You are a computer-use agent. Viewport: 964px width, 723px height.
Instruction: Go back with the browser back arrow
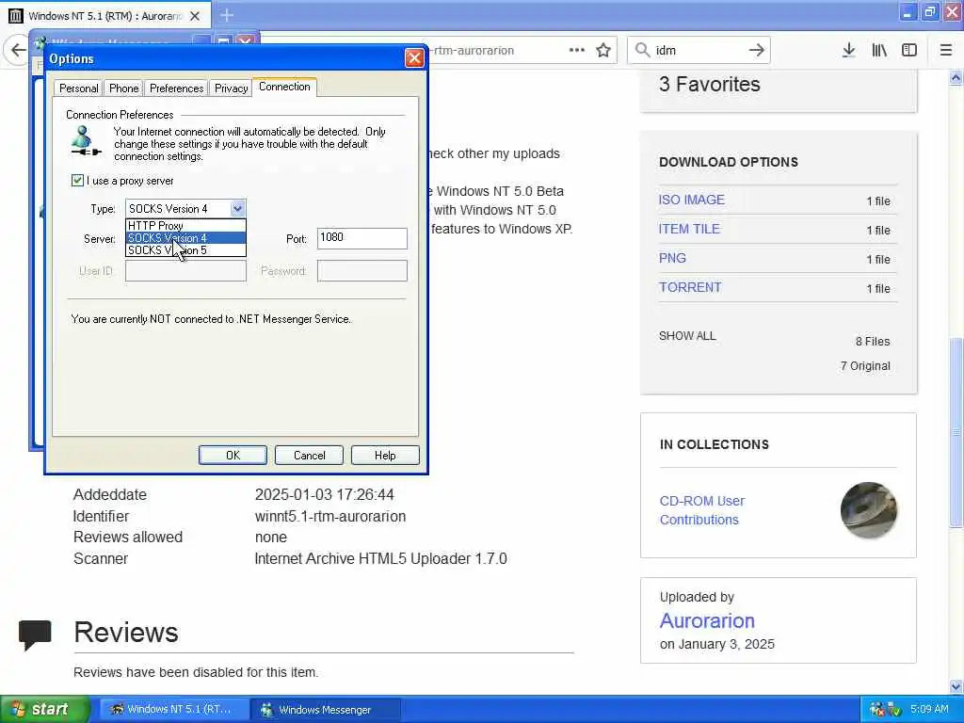[17, 50]
